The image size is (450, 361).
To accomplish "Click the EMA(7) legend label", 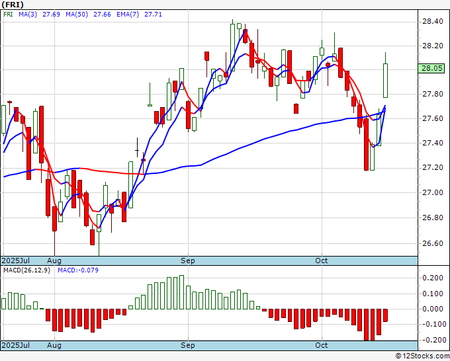I will (x=128, y=15).
